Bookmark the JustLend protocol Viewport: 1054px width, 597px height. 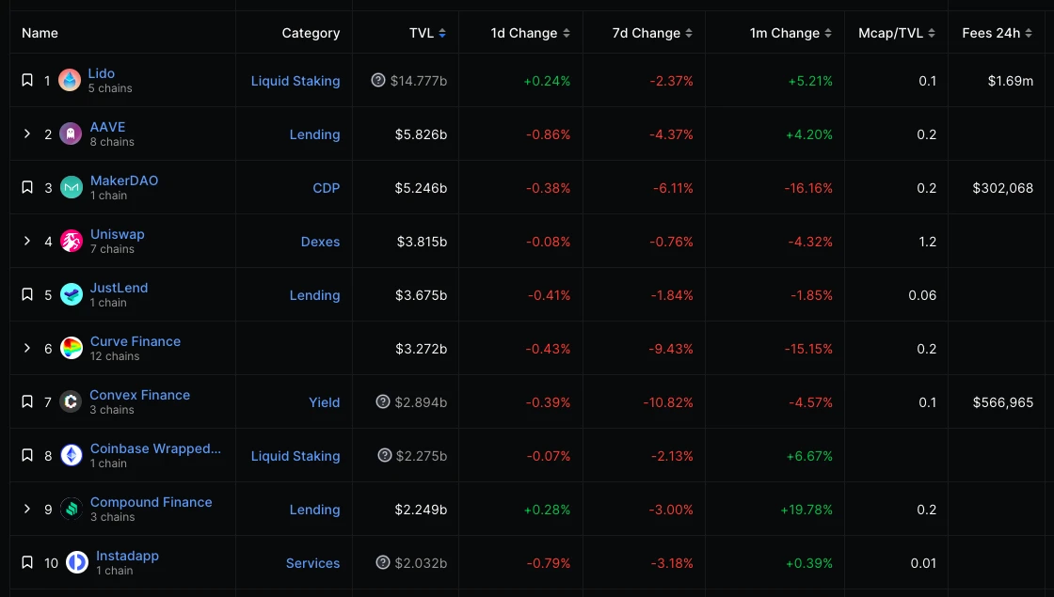pos(27,295)
